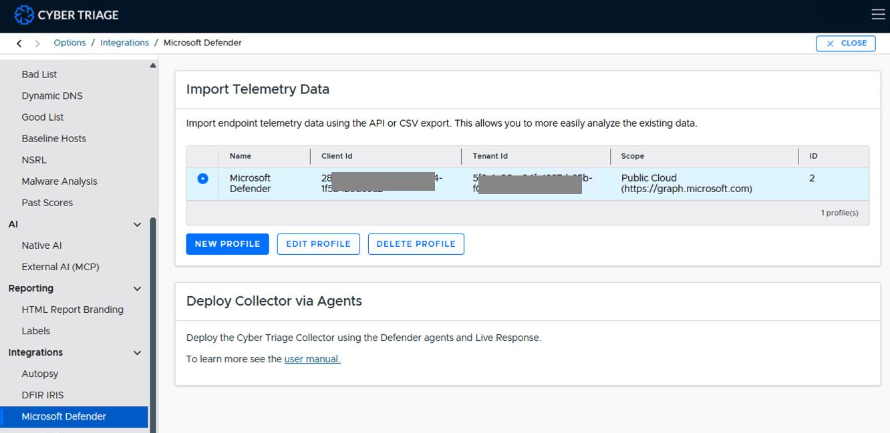Sort by the Tenant Id column header
The width and height of the screenshot is (890, 433).
[x=490, y=156]
